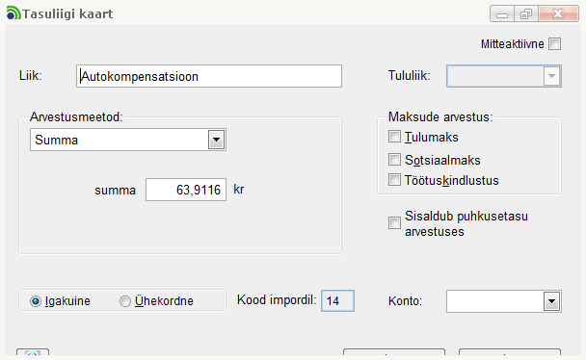
Task: Enable Sisaldub puhkusetasu arvestuses
Action: pos(394,223)
